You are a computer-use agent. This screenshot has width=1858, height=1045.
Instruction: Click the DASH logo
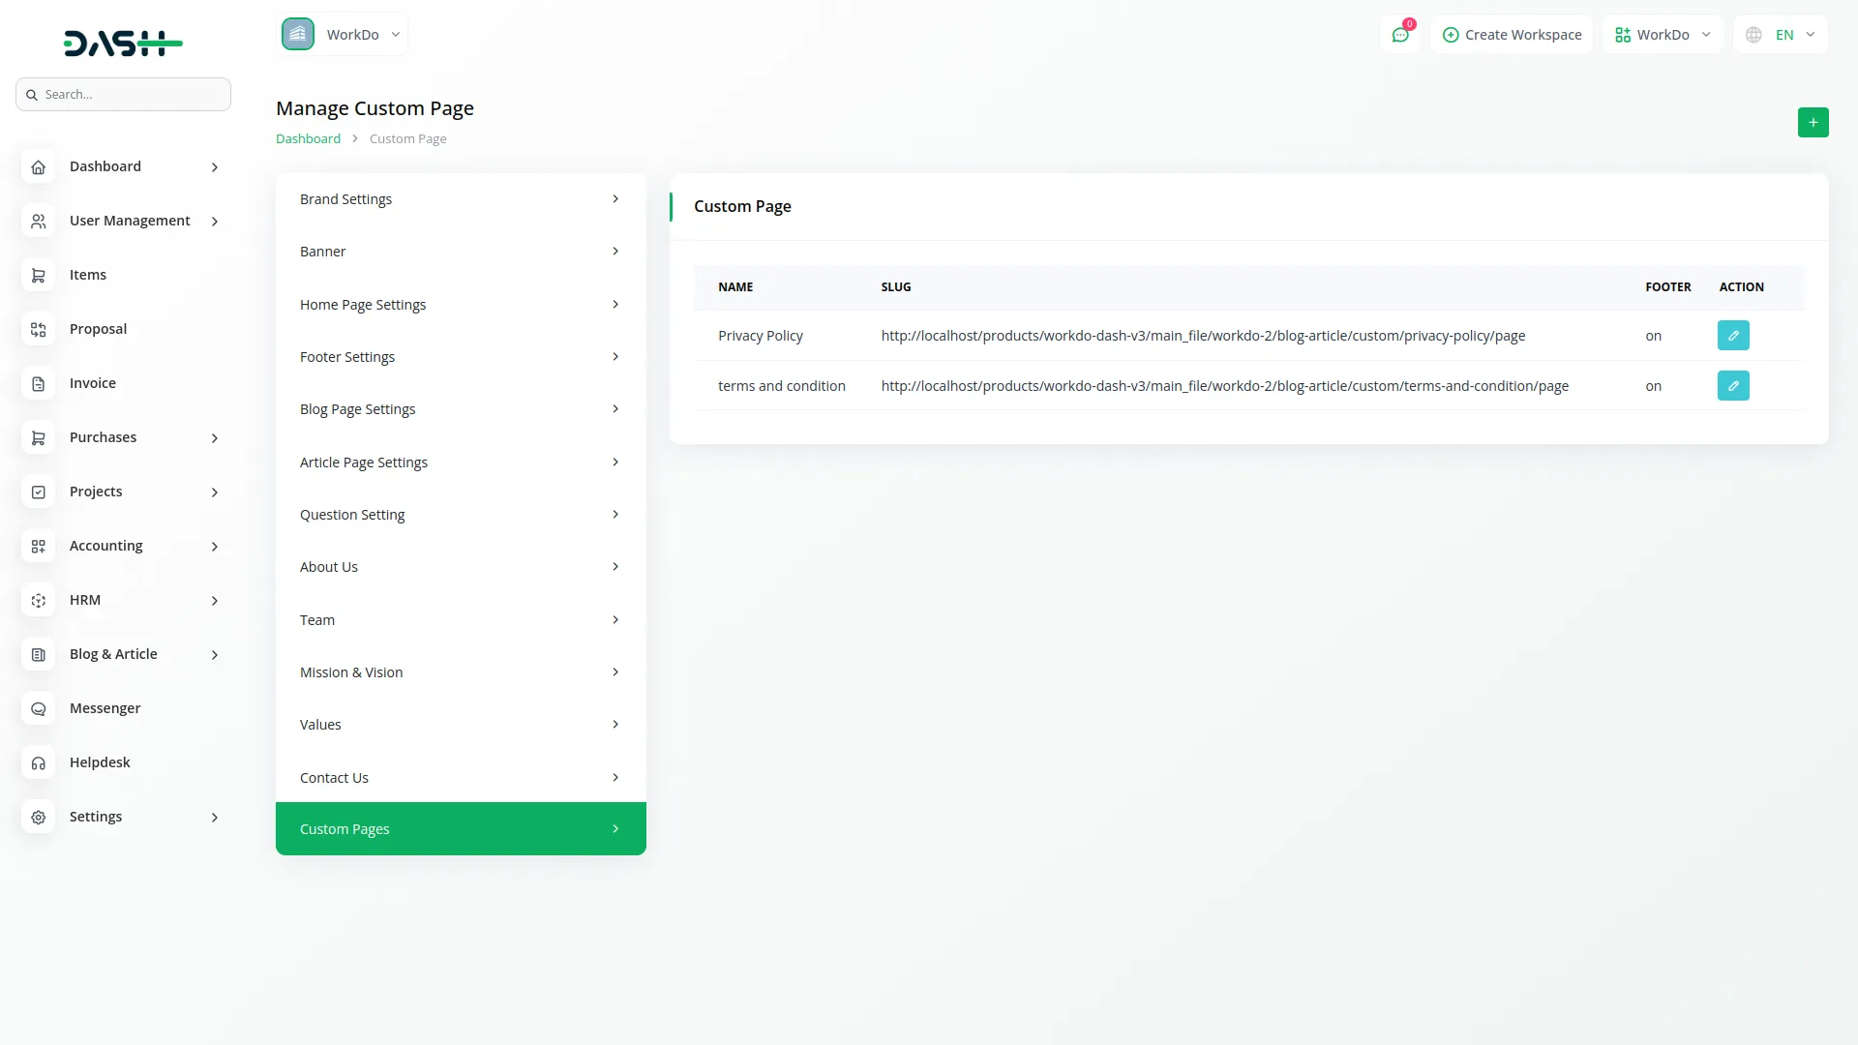point(123,43)
